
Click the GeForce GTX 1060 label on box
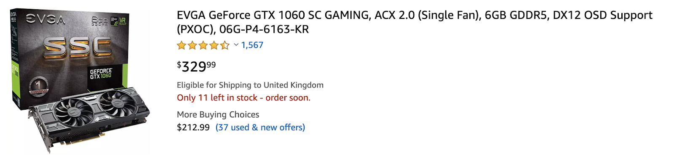point(101,74)
